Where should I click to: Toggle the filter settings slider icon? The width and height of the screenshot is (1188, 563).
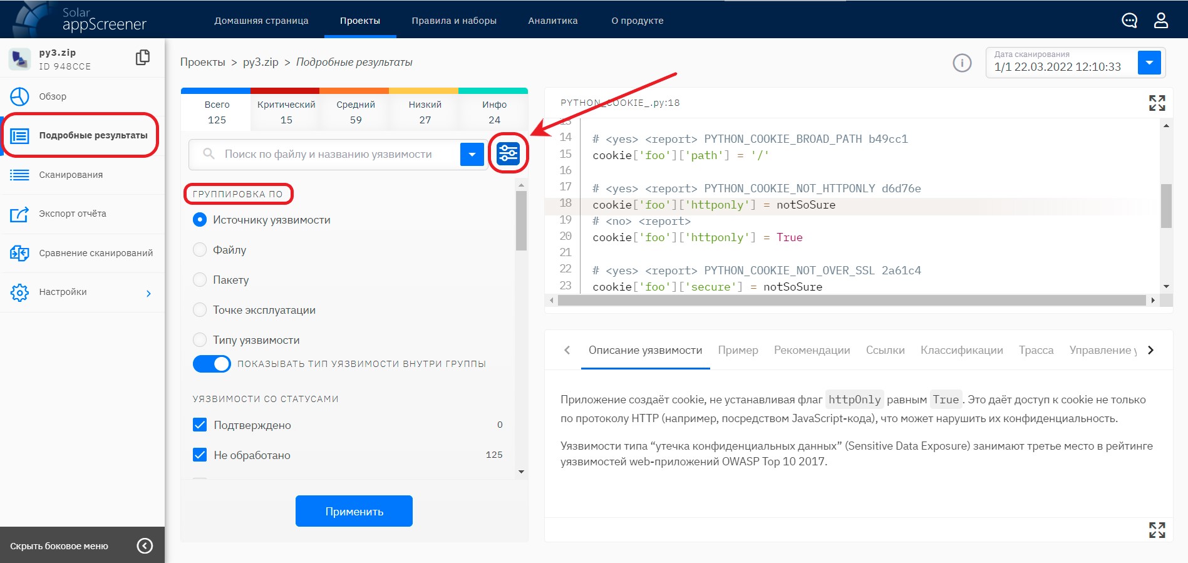(x=508, y=153)
